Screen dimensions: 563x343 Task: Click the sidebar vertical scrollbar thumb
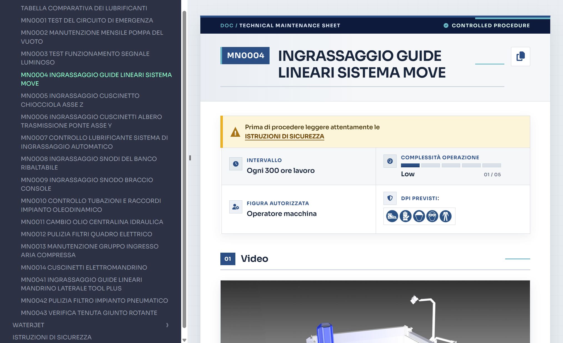[x=184, y=170]
